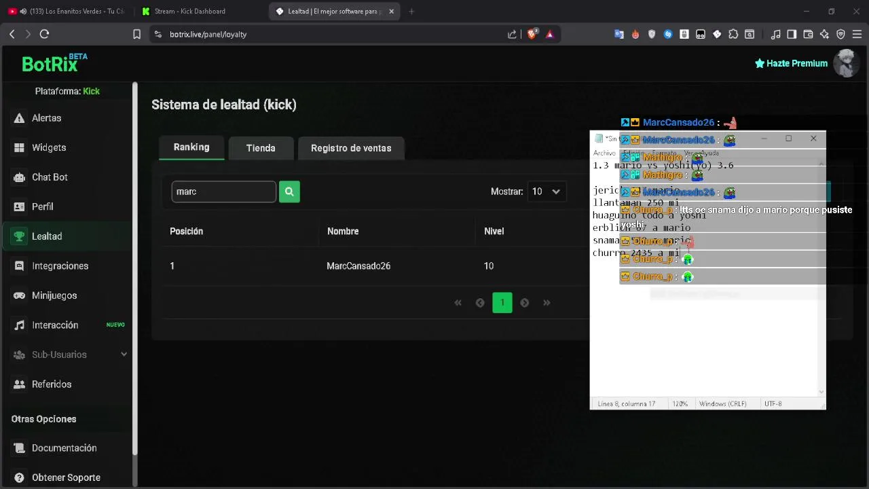Open the browser main menu

pos(857,34)
